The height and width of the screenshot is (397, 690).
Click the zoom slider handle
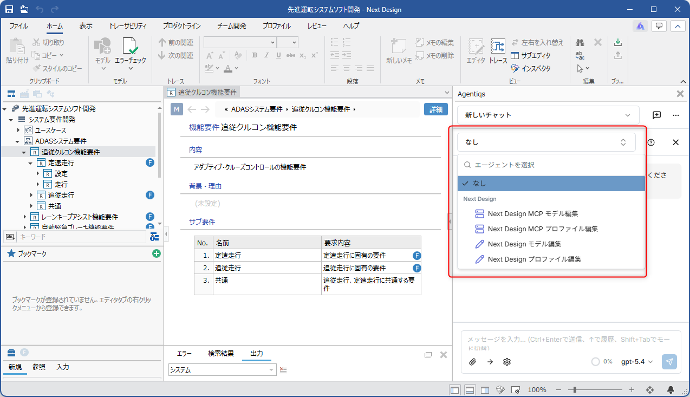point(575,390)
